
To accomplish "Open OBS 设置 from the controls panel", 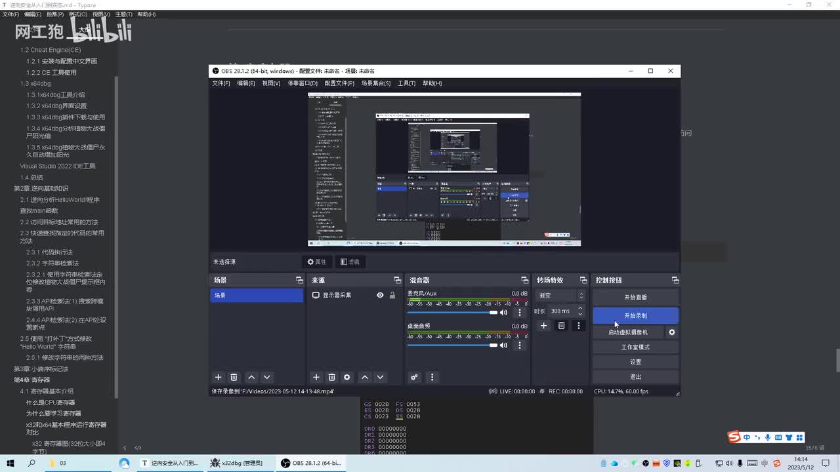I will (x=635, y=362).
